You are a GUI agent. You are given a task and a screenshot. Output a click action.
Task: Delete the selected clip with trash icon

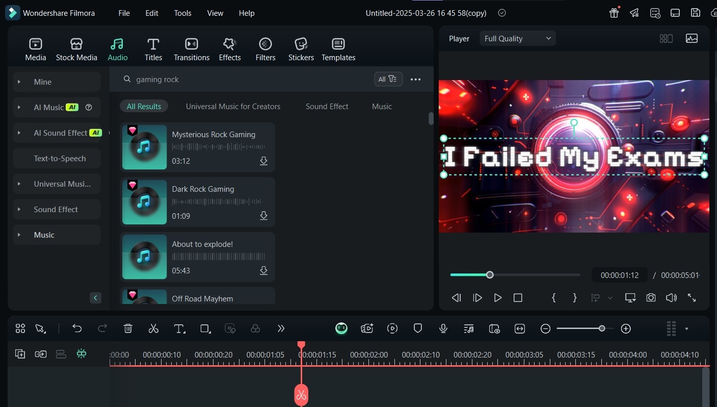coord(128,328)
